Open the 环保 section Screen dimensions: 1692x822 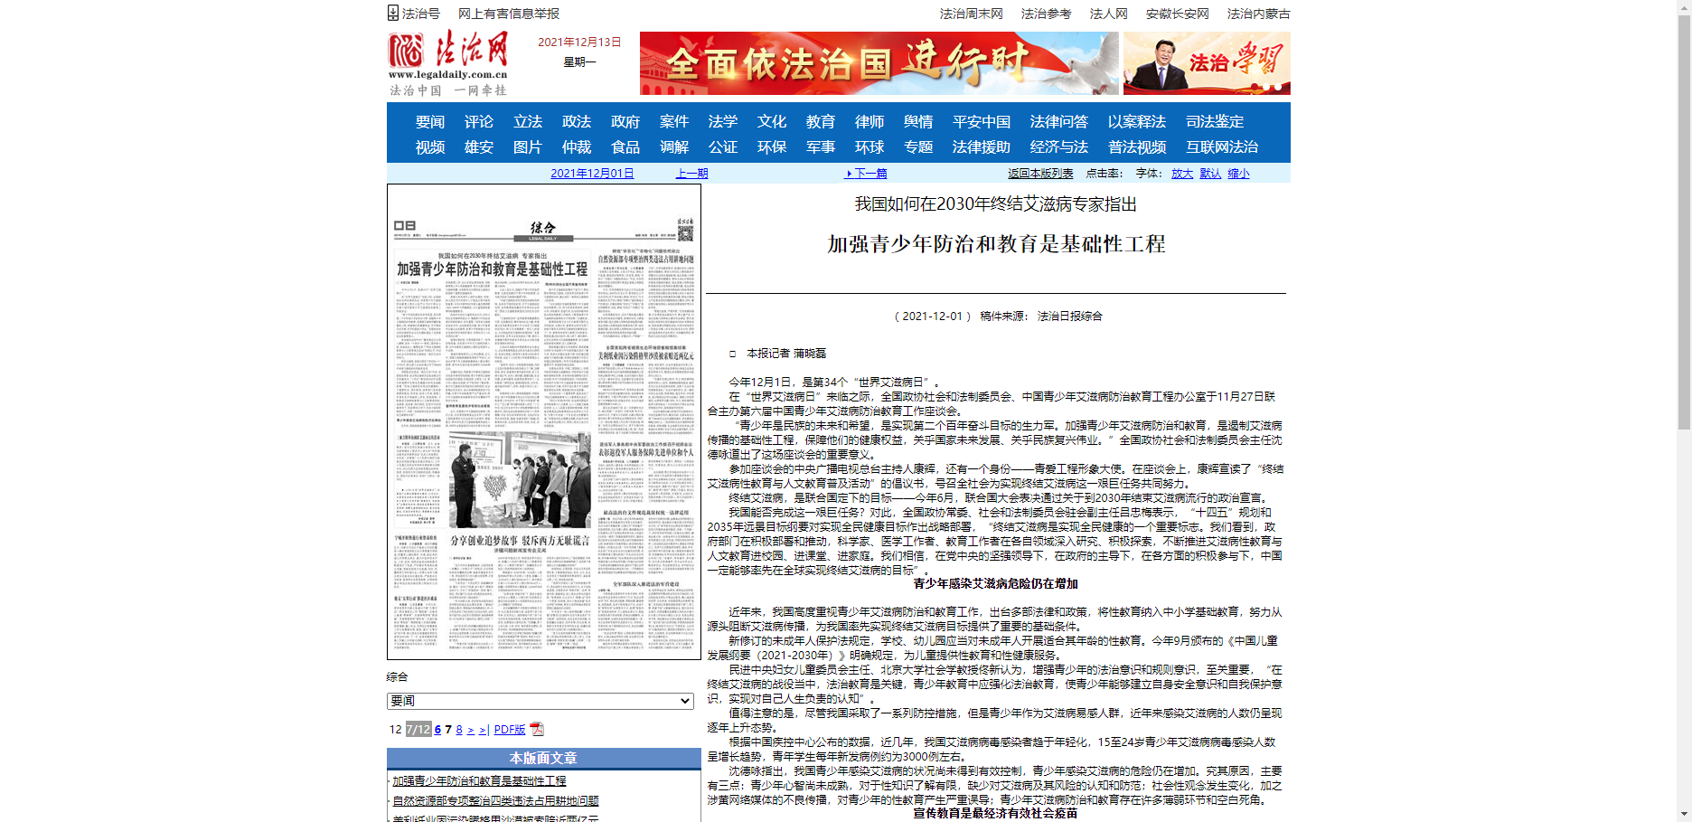772,146
